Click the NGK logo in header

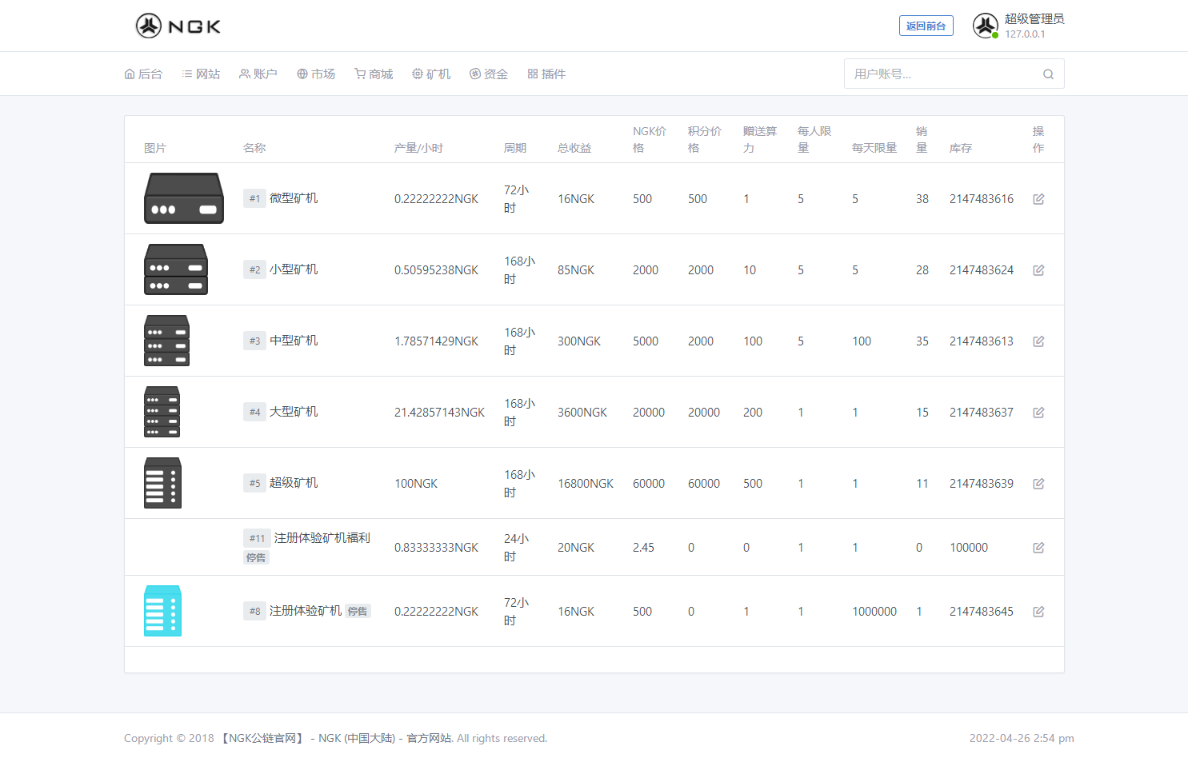178,26
